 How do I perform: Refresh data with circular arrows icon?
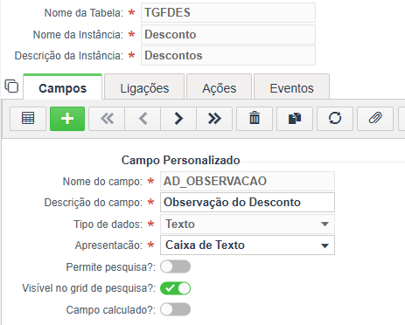(x=335, y=119)
